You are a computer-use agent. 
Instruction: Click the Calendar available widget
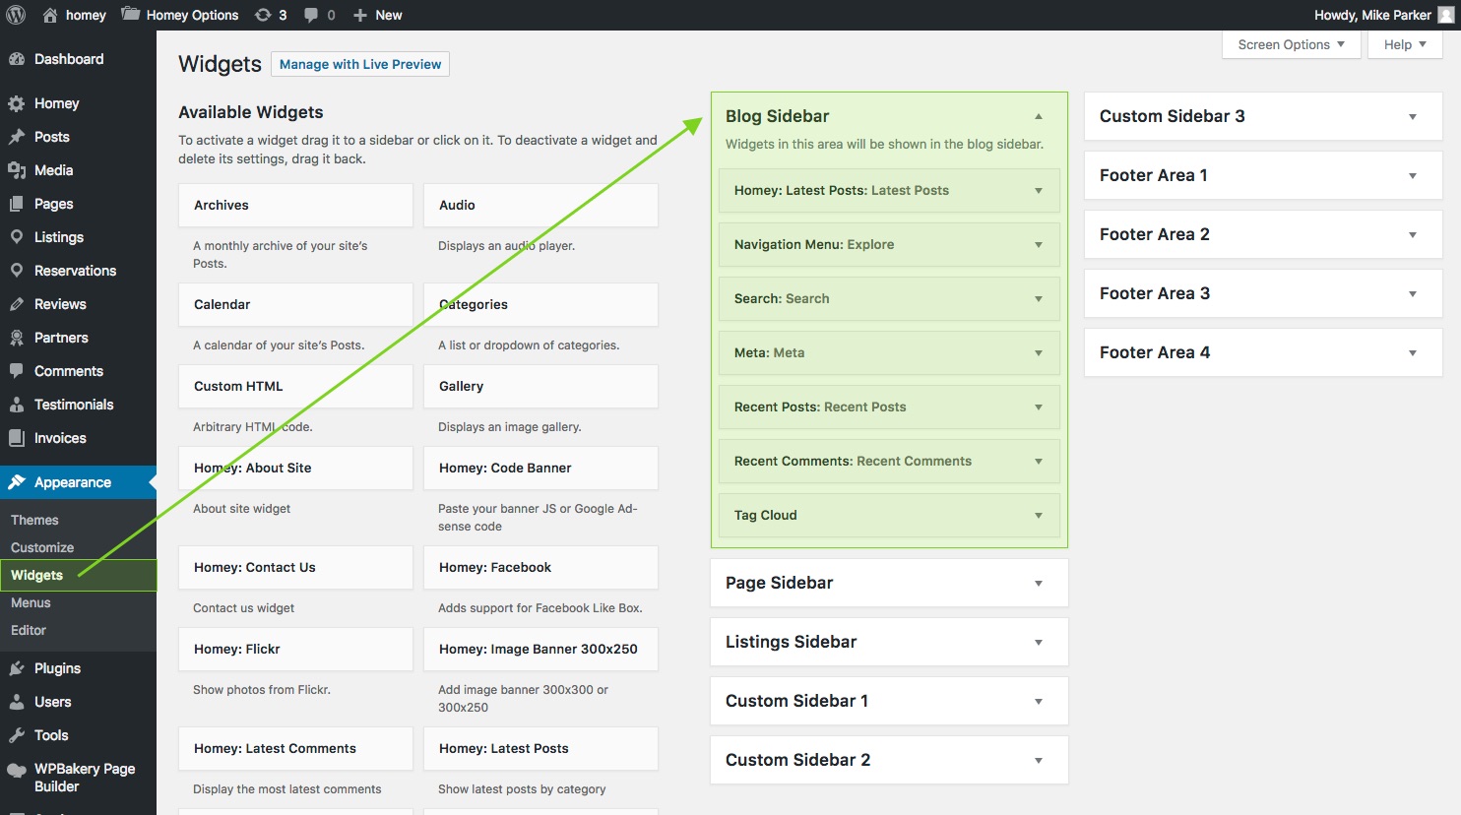coord(295,304)
